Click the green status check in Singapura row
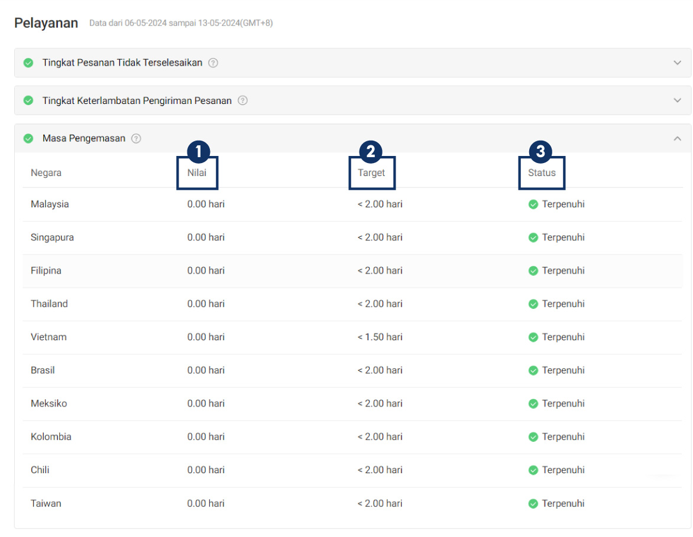 click(533, 237)
